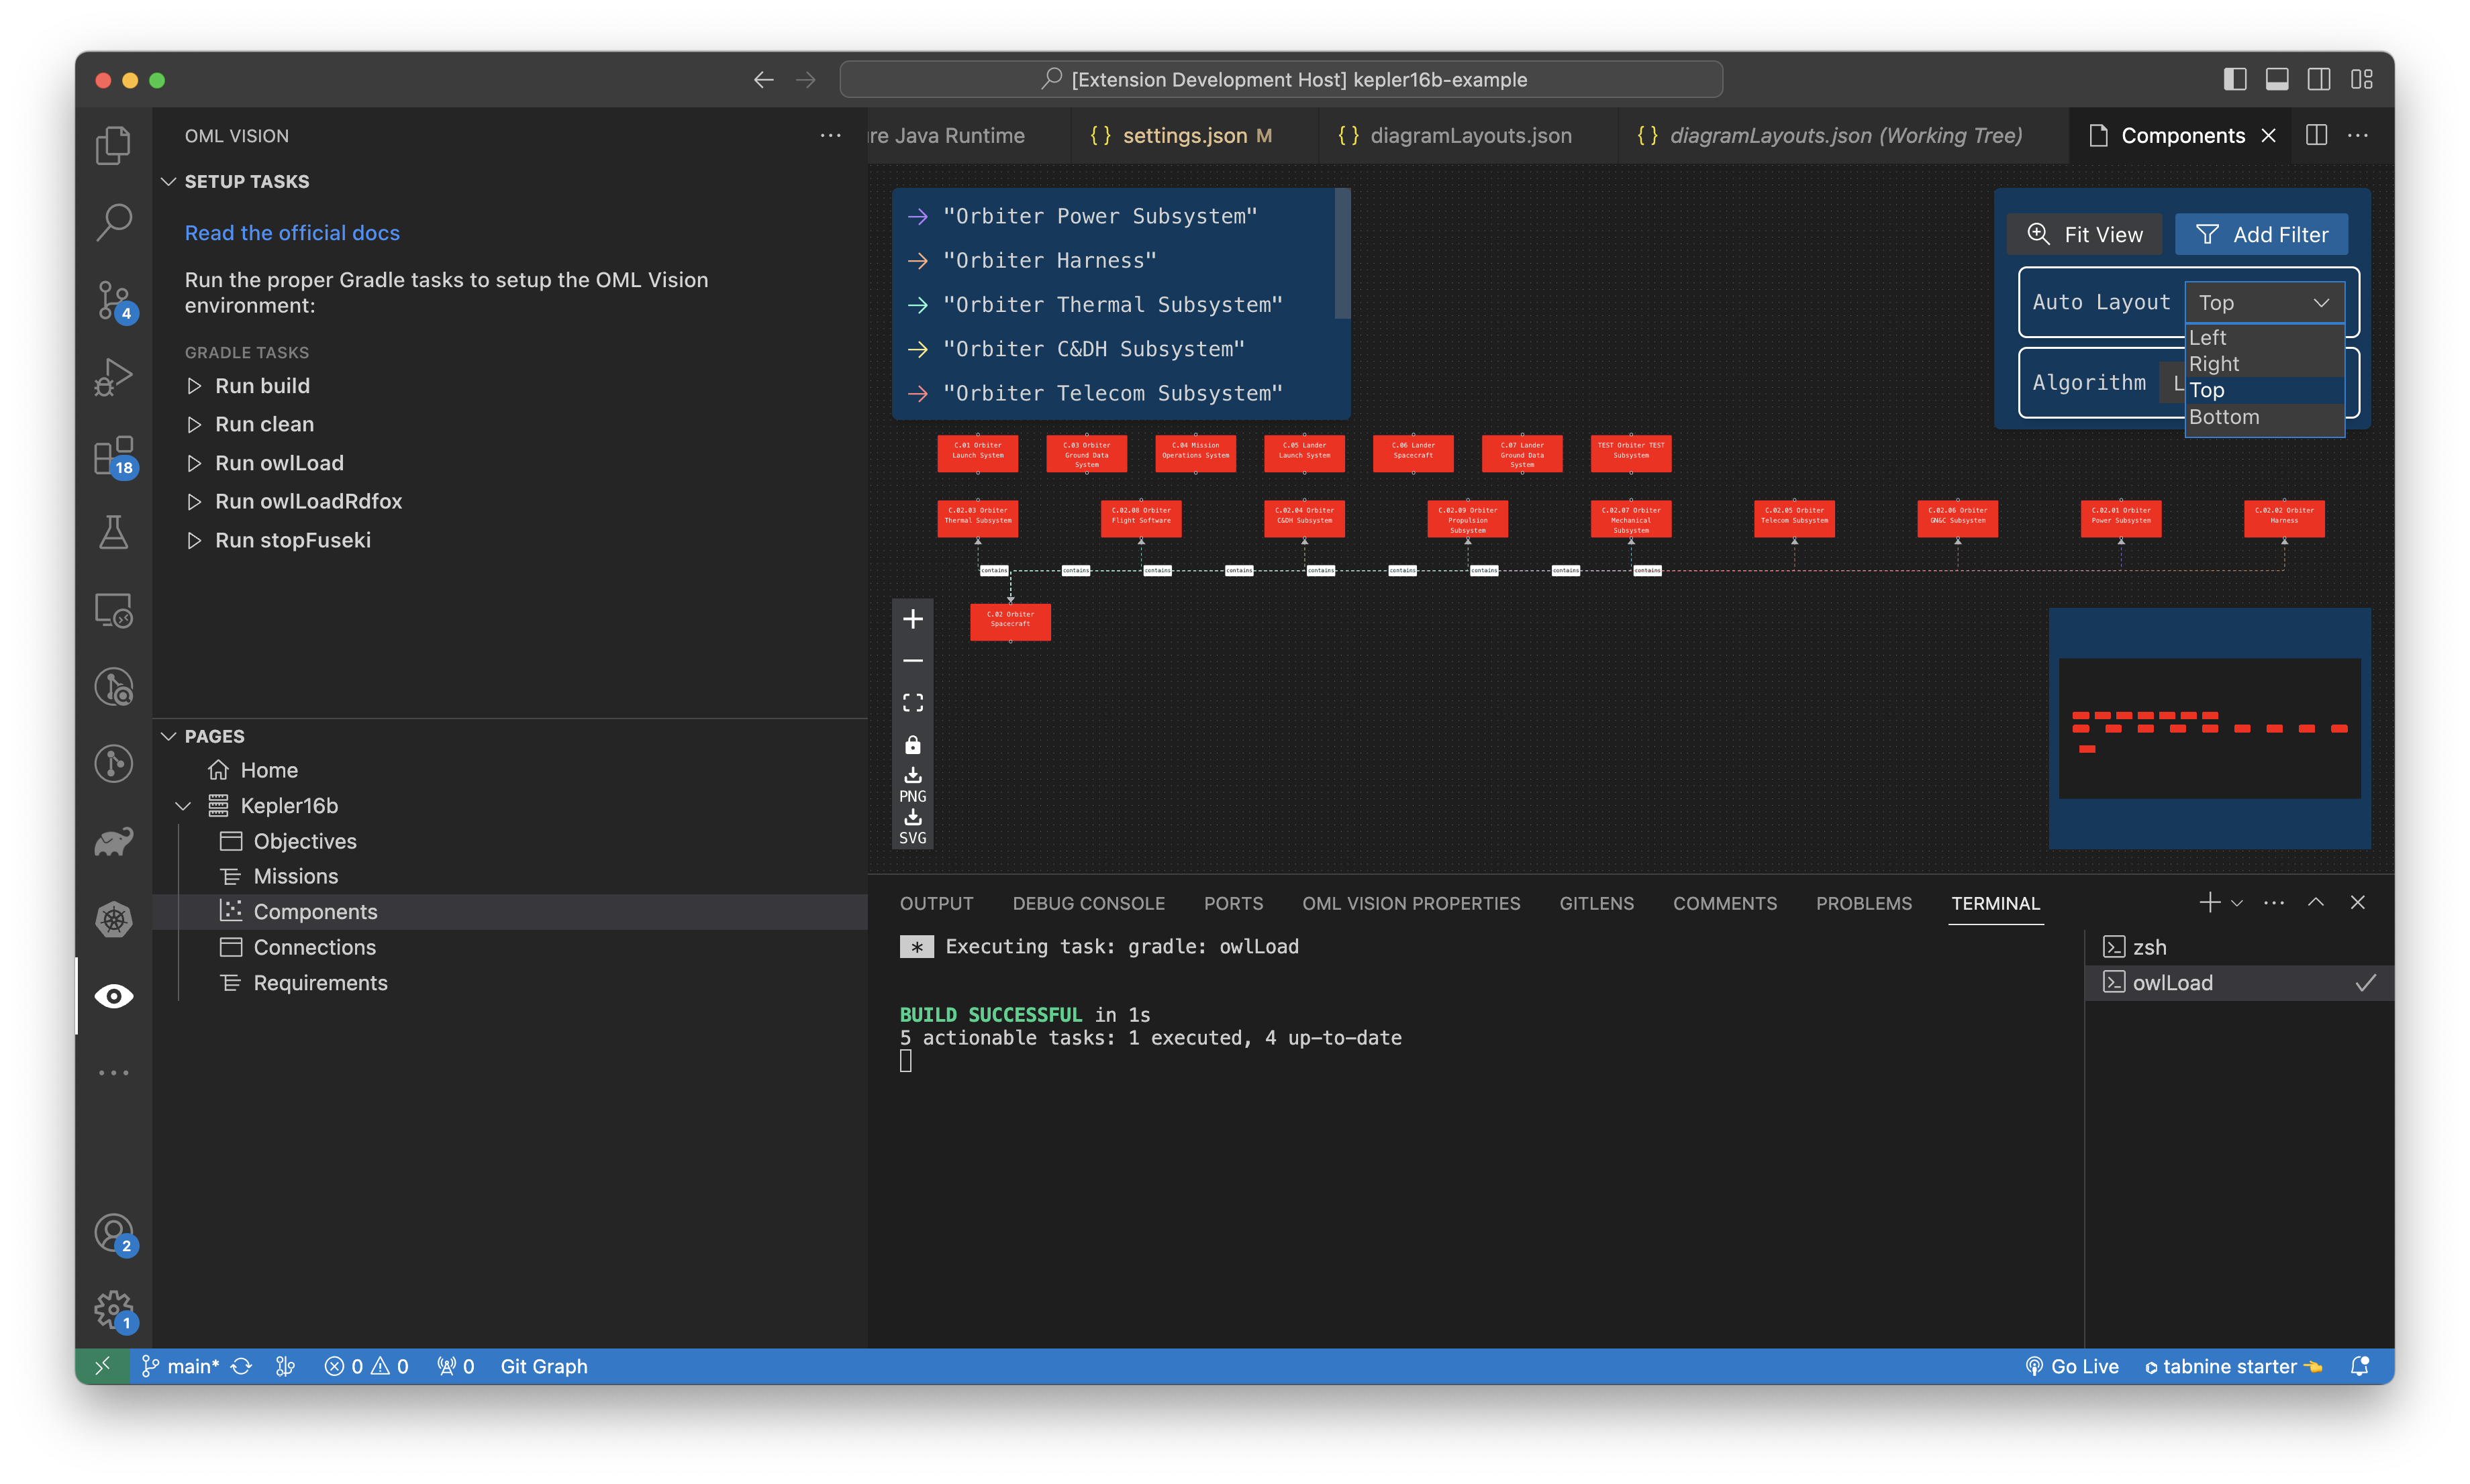Open the Run and Debug view
This screenshot has height=1484, width=2470.
[x=113, y=377]
